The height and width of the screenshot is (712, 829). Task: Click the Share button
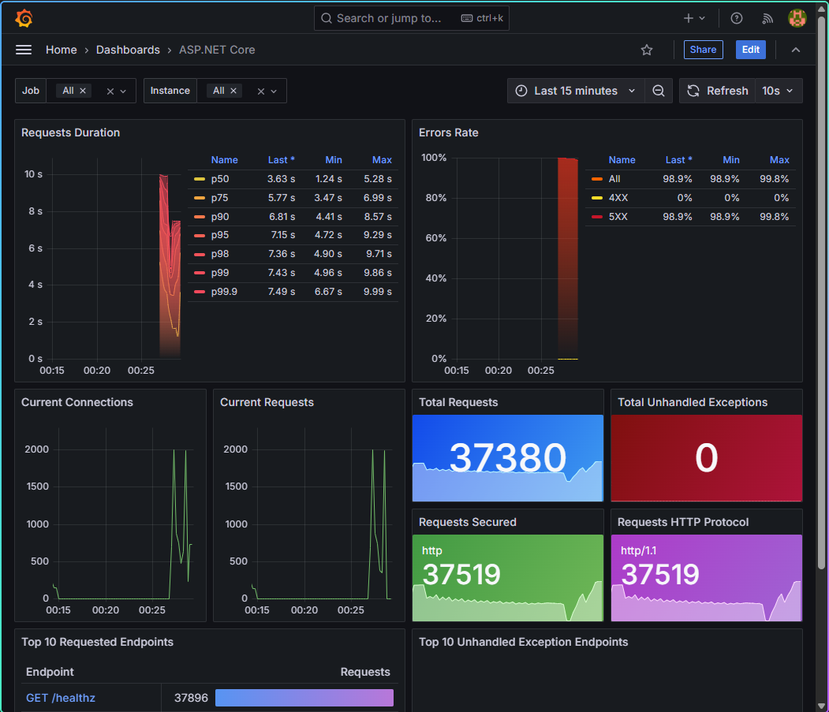tap(703, 50)
